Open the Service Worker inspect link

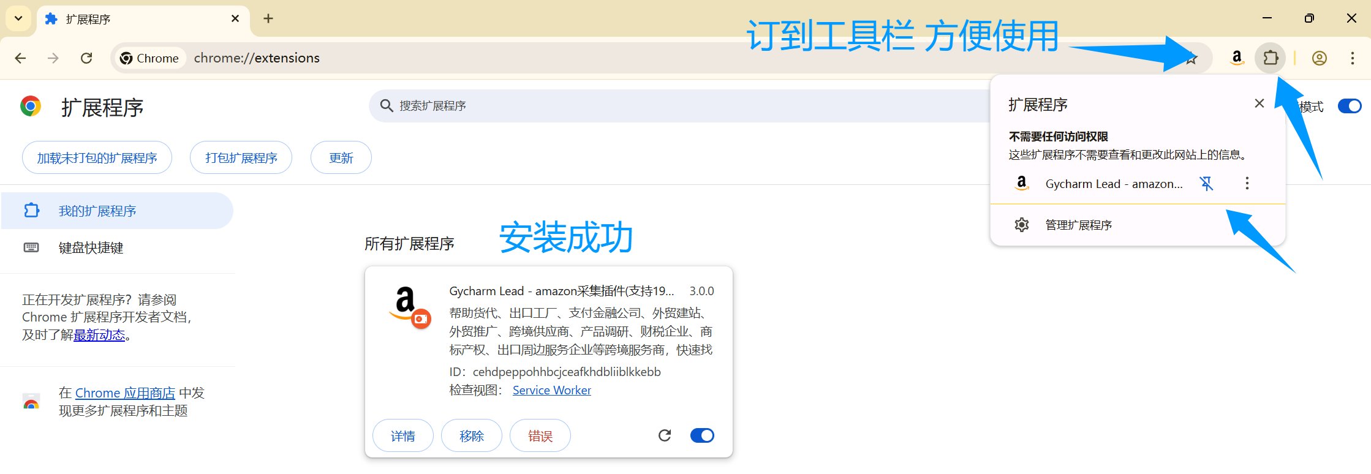551,390
